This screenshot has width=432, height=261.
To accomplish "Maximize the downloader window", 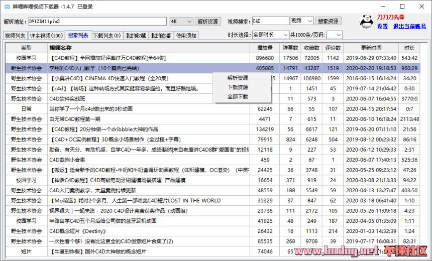I will 402,7.
